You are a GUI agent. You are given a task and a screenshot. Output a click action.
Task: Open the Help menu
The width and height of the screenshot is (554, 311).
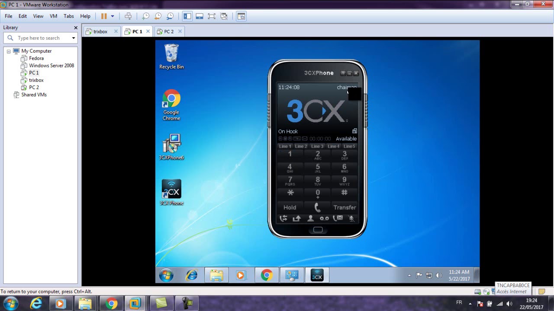85,16
